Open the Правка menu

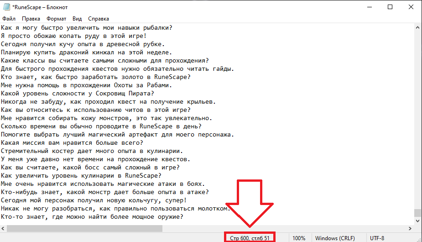pyautogui.click(x=31, y=19)
